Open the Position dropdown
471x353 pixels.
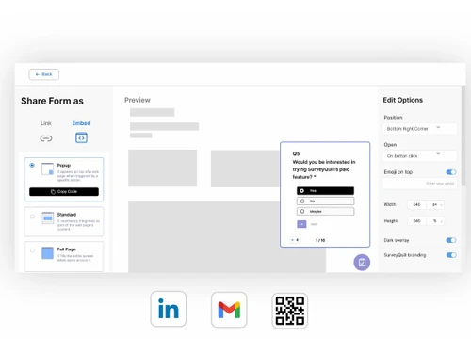click(419, 129)
